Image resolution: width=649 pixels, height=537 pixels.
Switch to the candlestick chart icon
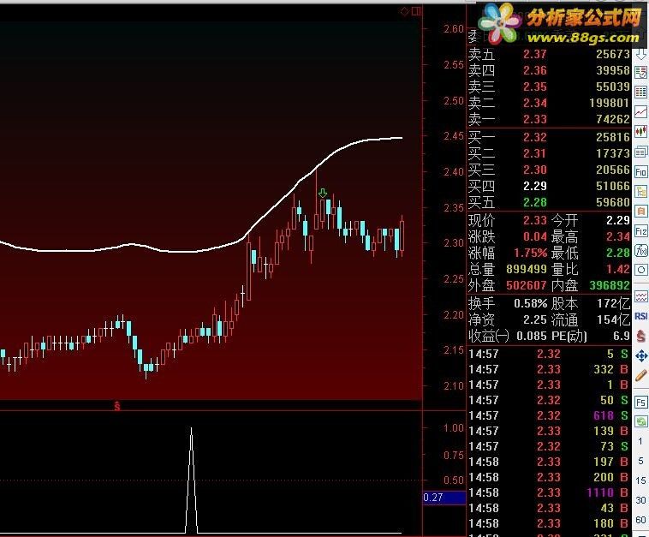(640, 132)
